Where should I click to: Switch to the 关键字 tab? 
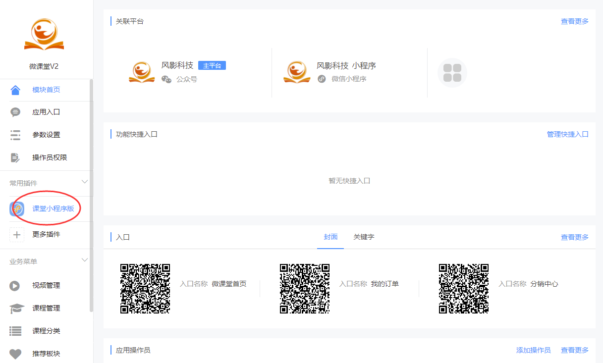[364, 237]
